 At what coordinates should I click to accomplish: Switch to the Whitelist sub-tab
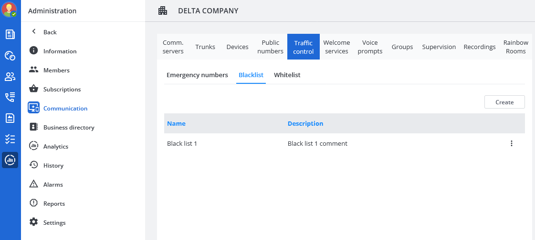click(287, 75)
